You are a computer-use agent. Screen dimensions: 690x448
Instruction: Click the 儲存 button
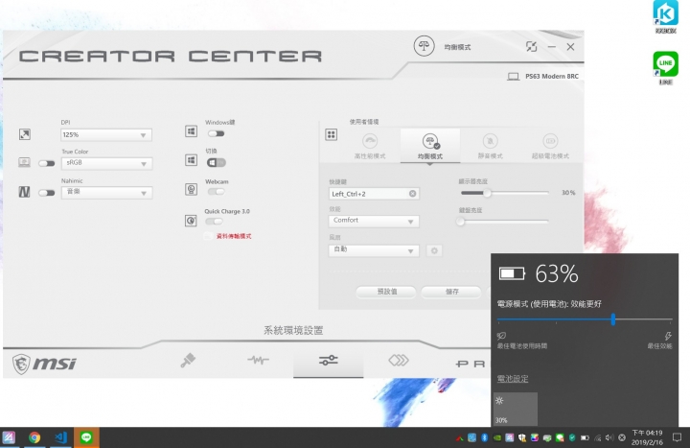pos(451,292)
